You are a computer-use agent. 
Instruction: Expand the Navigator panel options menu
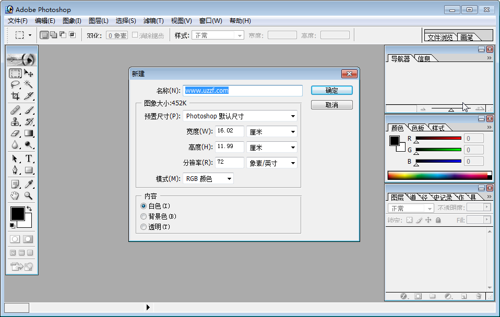(489, 58)
